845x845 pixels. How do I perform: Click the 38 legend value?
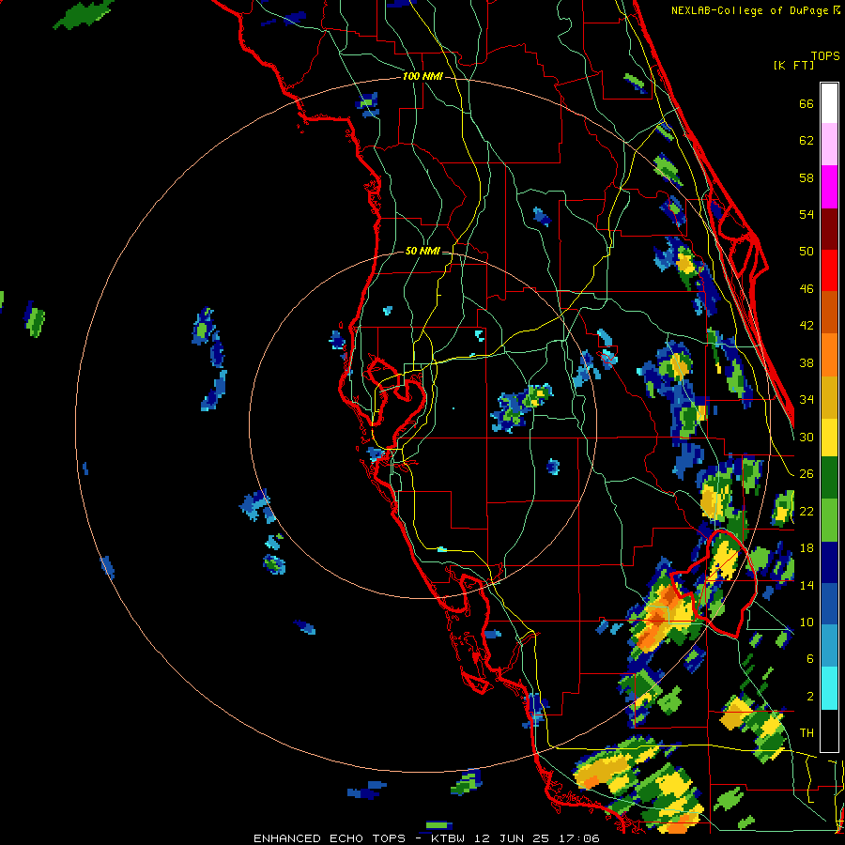[807, 362]
